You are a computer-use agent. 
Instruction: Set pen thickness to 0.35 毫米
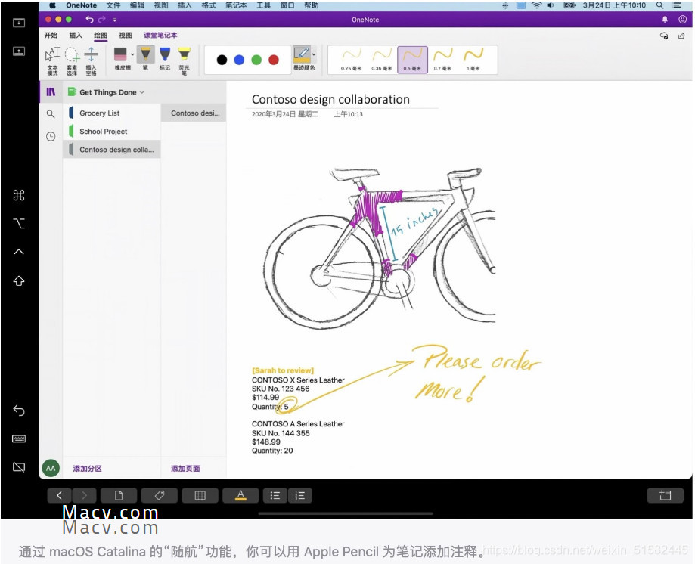[382, 60]
